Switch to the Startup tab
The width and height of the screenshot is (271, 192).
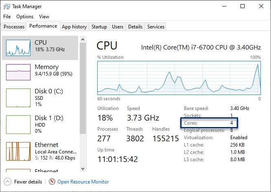click(x=99, y=27)
